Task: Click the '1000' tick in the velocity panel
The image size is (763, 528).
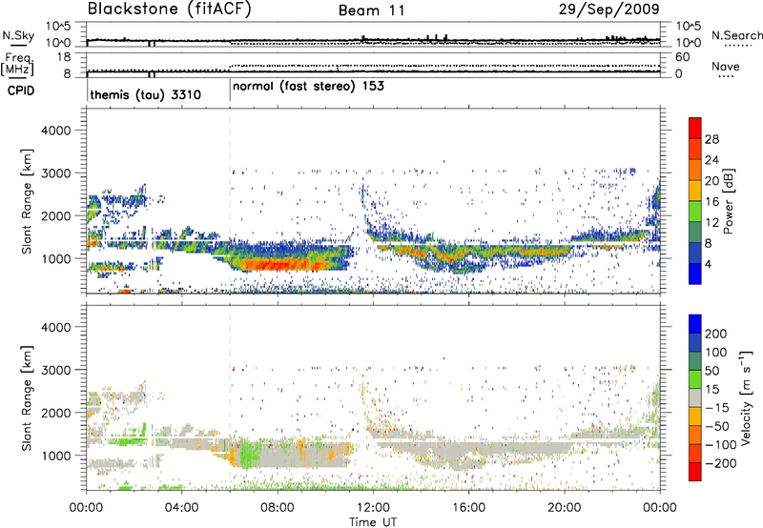Action: click(x=55, y=456)
